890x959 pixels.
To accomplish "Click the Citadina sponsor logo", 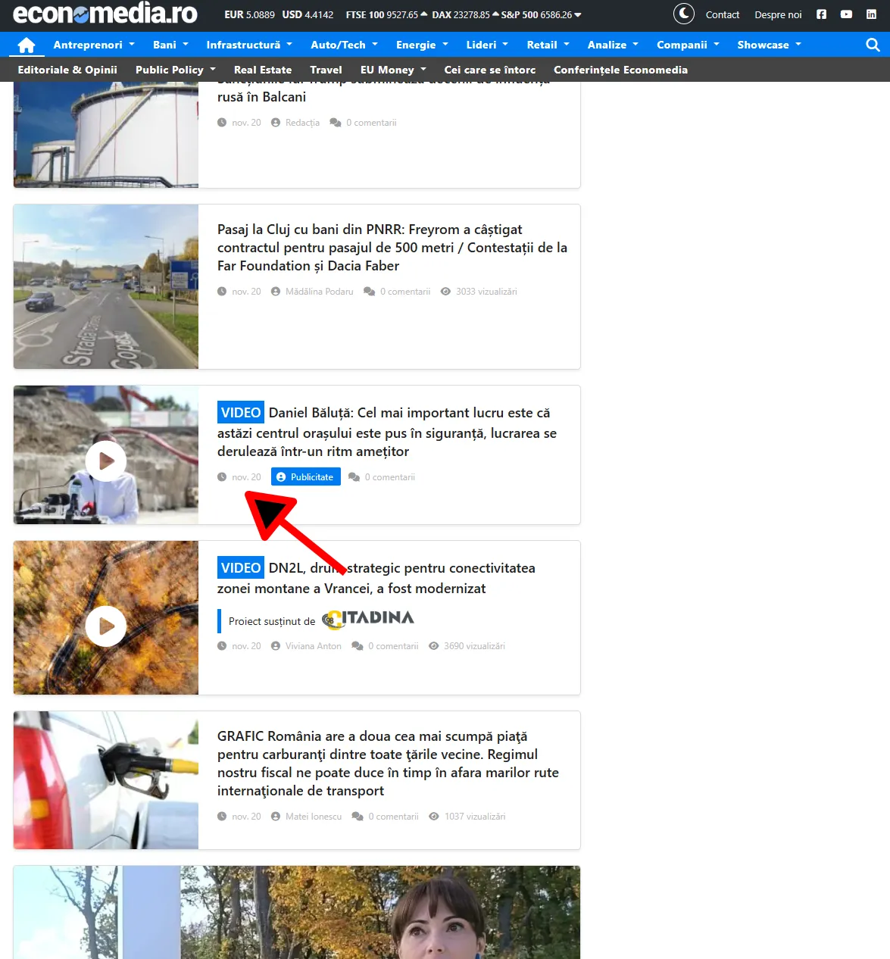I will tap(368, 620).
